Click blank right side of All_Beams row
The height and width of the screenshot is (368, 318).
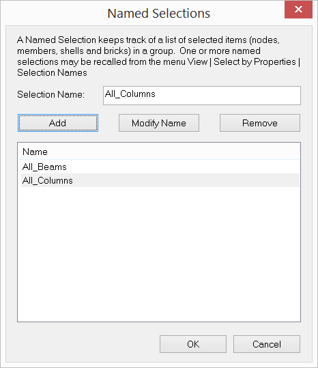point(183,167)
